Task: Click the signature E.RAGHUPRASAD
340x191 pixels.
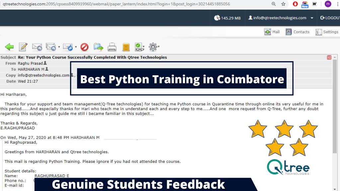Action: 18,128
